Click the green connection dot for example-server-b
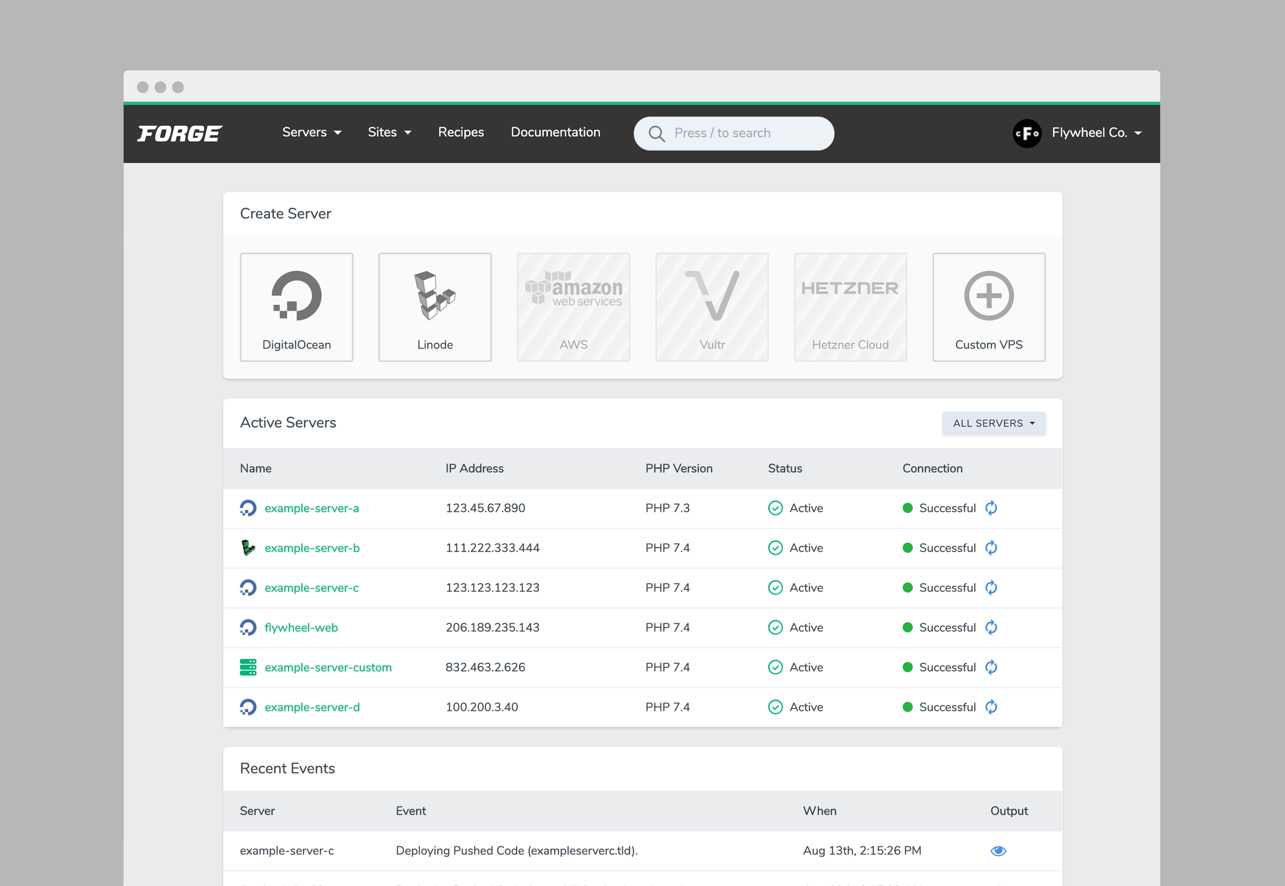Viewport: 1285px width, 886px height. [x=908, y=548]
